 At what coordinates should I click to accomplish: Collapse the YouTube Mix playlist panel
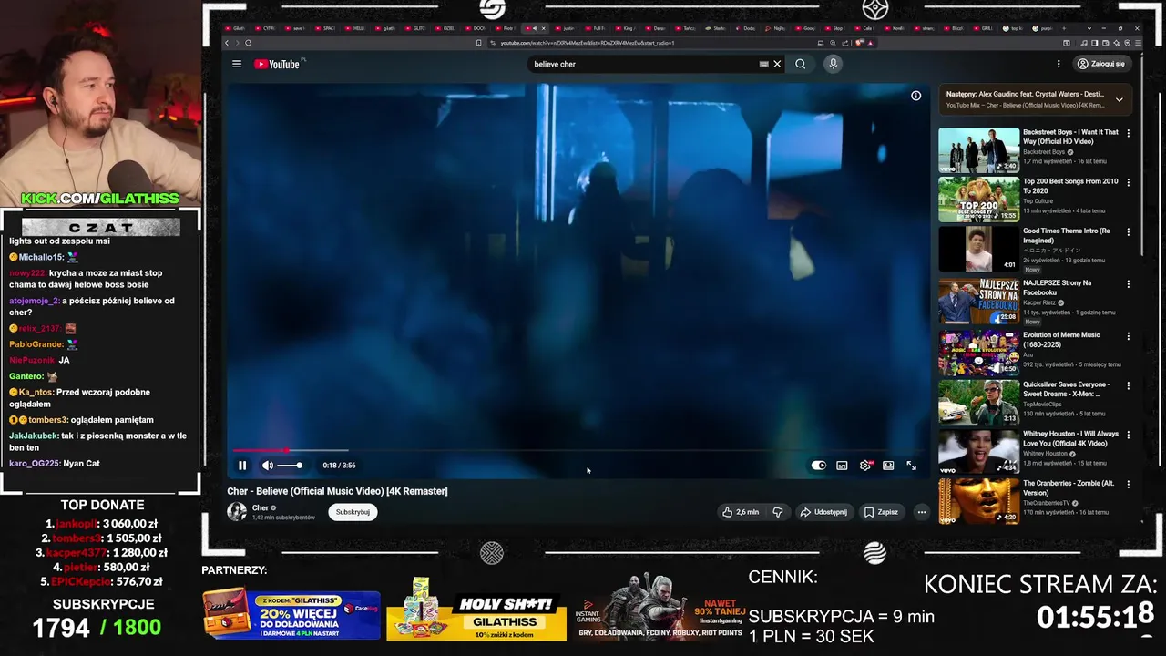(x=1119, y=99)
